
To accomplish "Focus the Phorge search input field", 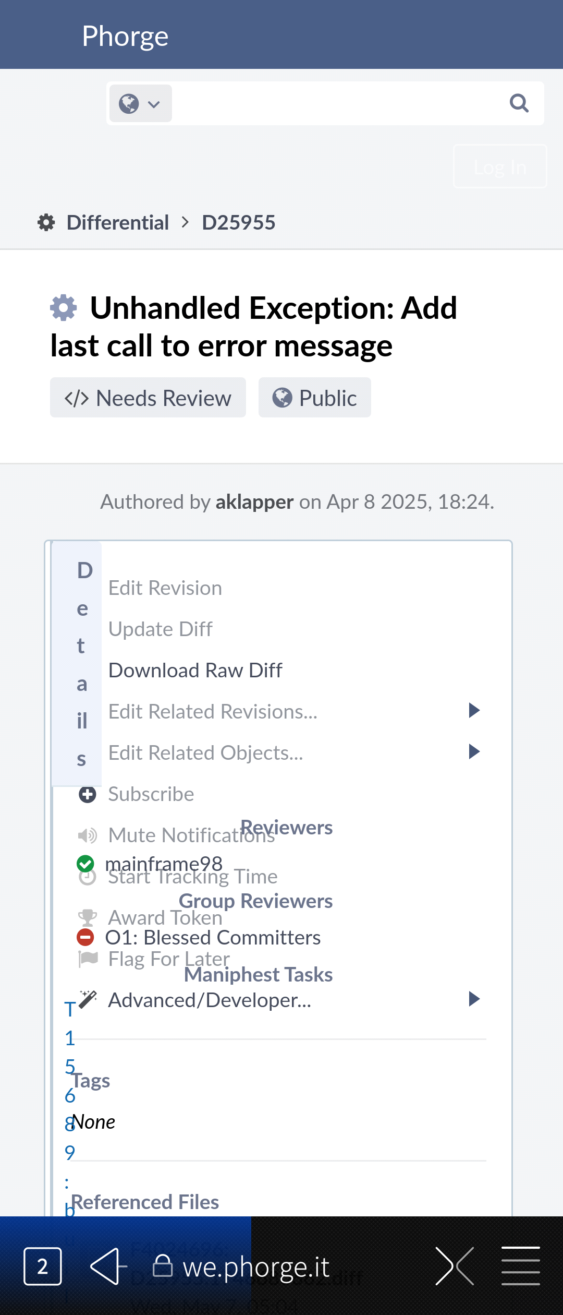I will [338, 103].
